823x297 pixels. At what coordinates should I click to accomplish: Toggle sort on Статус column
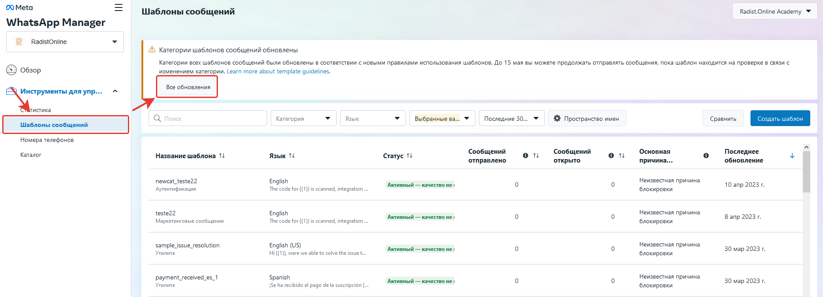[410, 156]
